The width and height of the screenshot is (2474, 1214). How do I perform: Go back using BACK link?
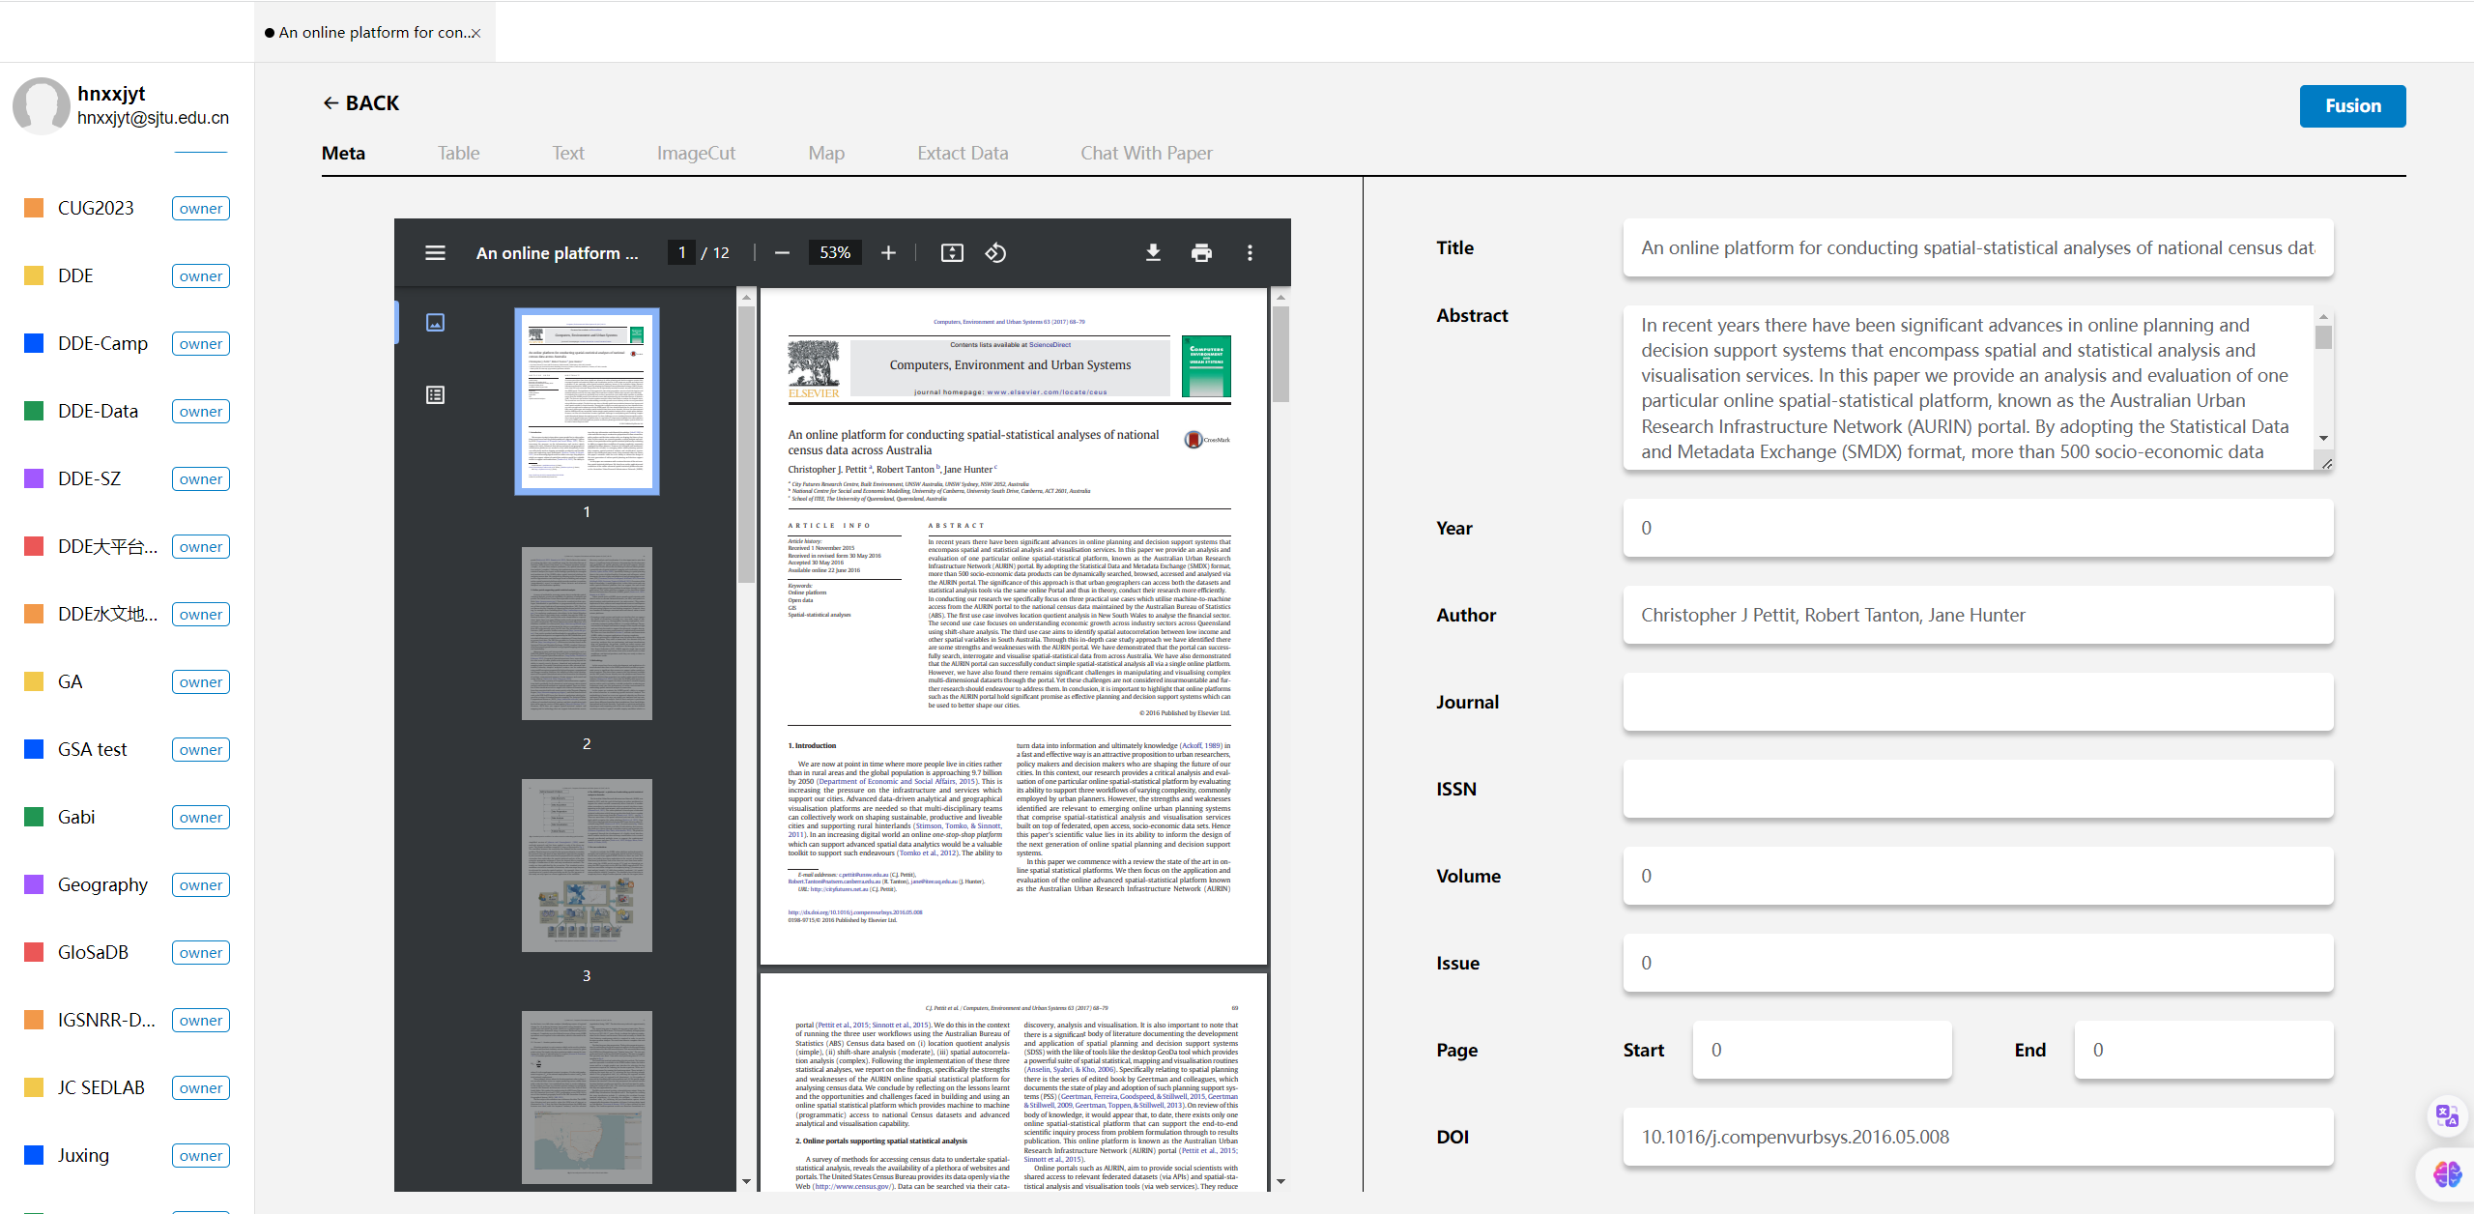click(x=360, y=102)
